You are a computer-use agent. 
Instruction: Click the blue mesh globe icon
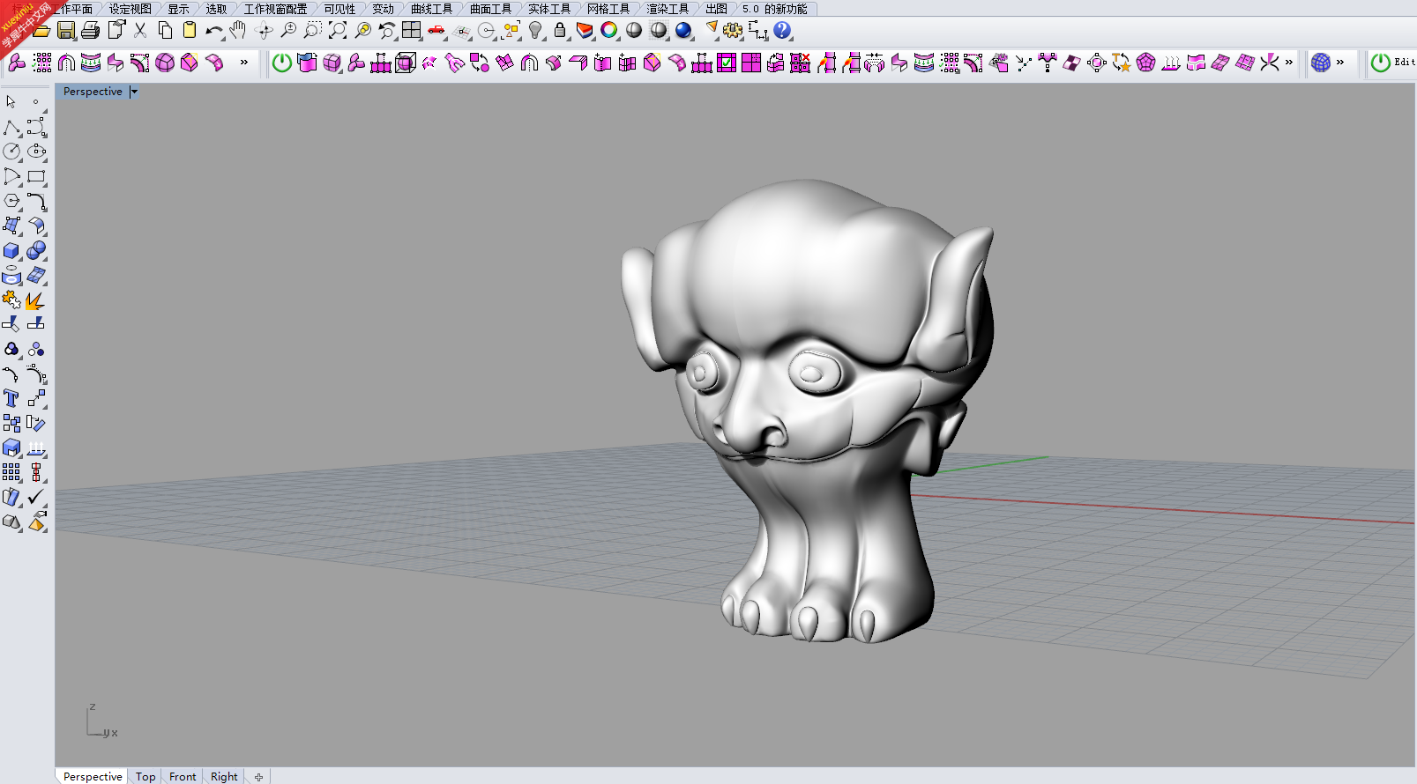click(1321, 63)
